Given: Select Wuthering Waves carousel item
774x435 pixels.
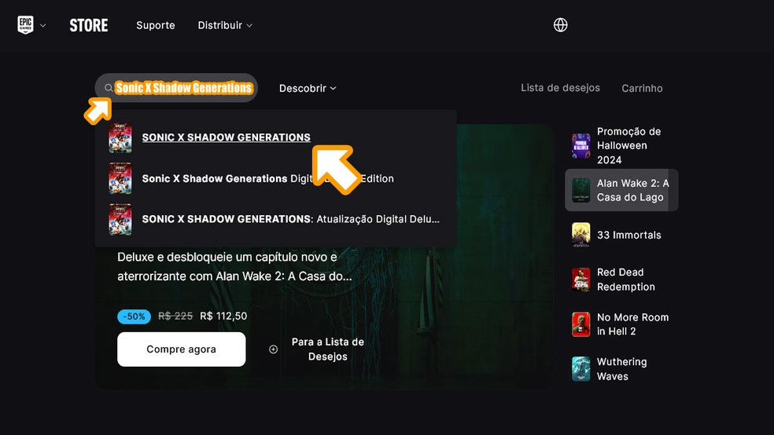Looking at the screenshot, I should click(x=621, y=369).
